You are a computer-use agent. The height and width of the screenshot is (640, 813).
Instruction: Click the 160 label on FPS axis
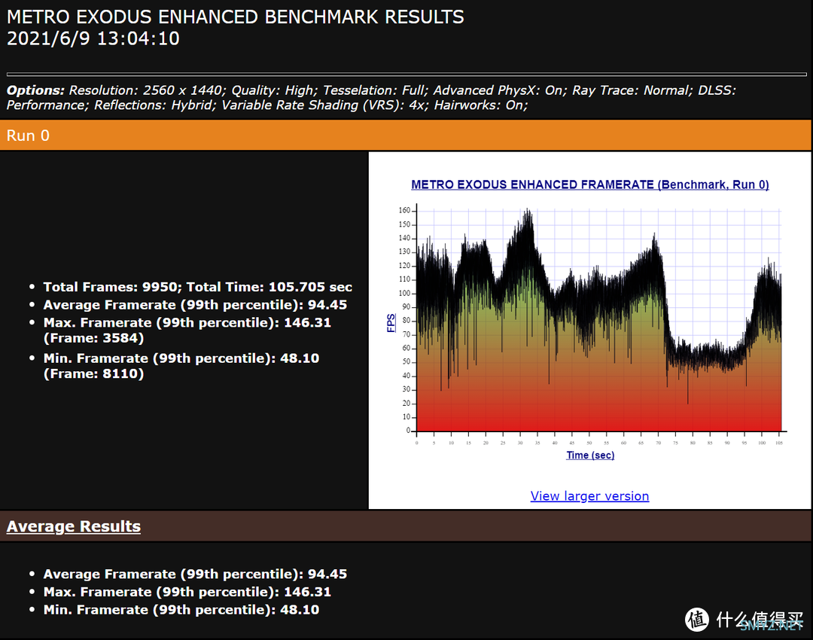point(404,211)
